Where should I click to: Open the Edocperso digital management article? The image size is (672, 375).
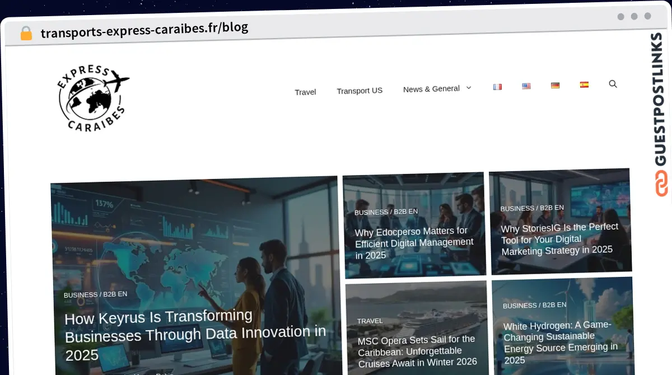pyautogui.click(x=414, y=243)
